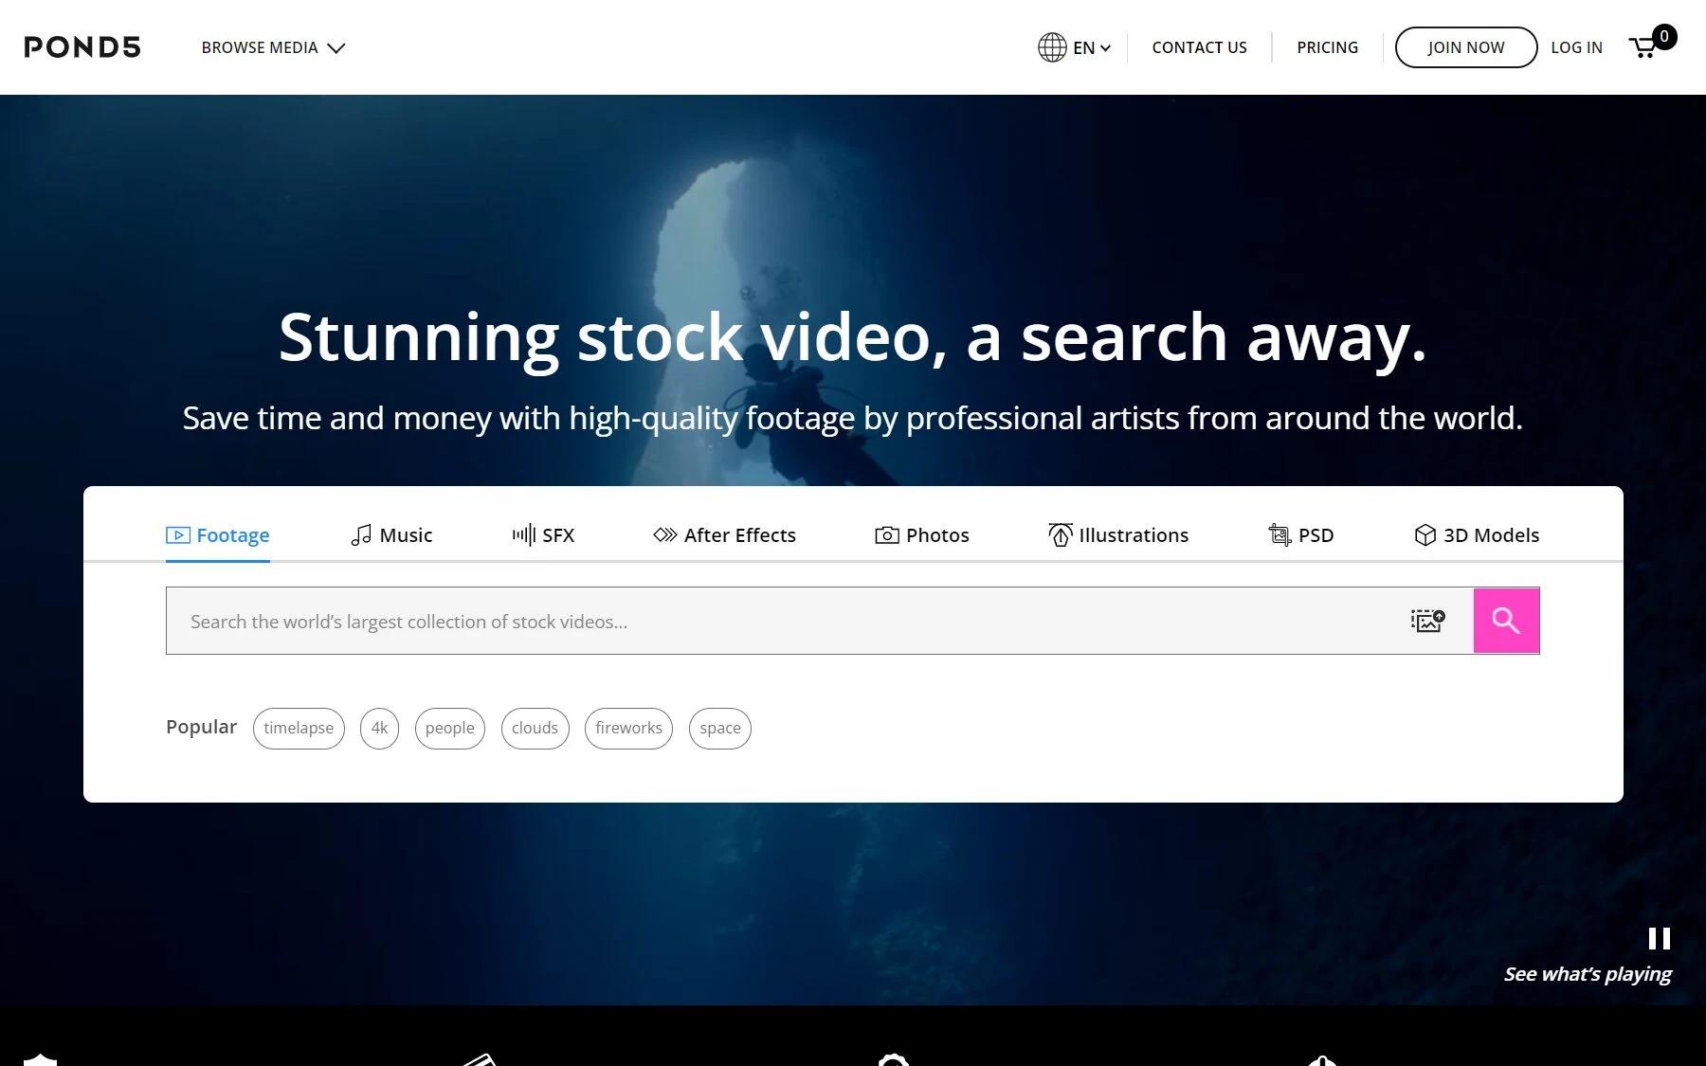Click the Log In link

pyautogui.click(x=1576, y=47)
